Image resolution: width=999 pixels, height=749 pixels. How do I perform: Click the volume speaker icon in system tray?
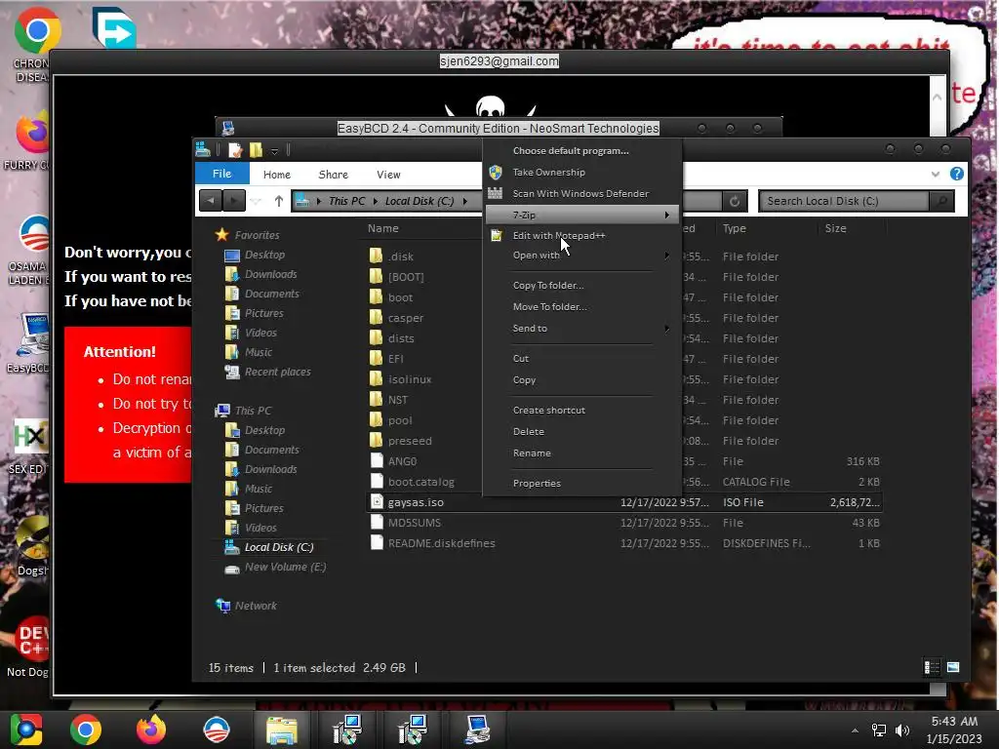click(x=902, y=729)
